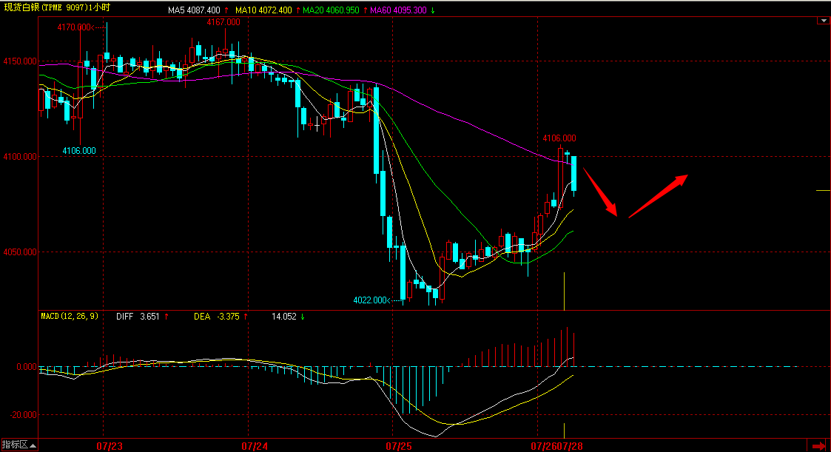This screenshot has height=452, width=831.
Task: Click the 07/28 date label
Action: pyautogui.click(x=570, y=446)
